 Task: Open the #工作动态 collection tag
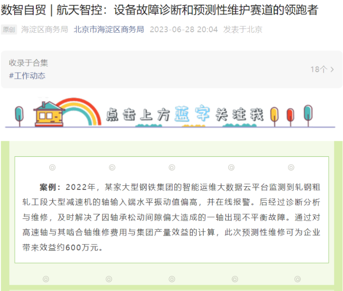pyautogui.click(x=27, y=76)
